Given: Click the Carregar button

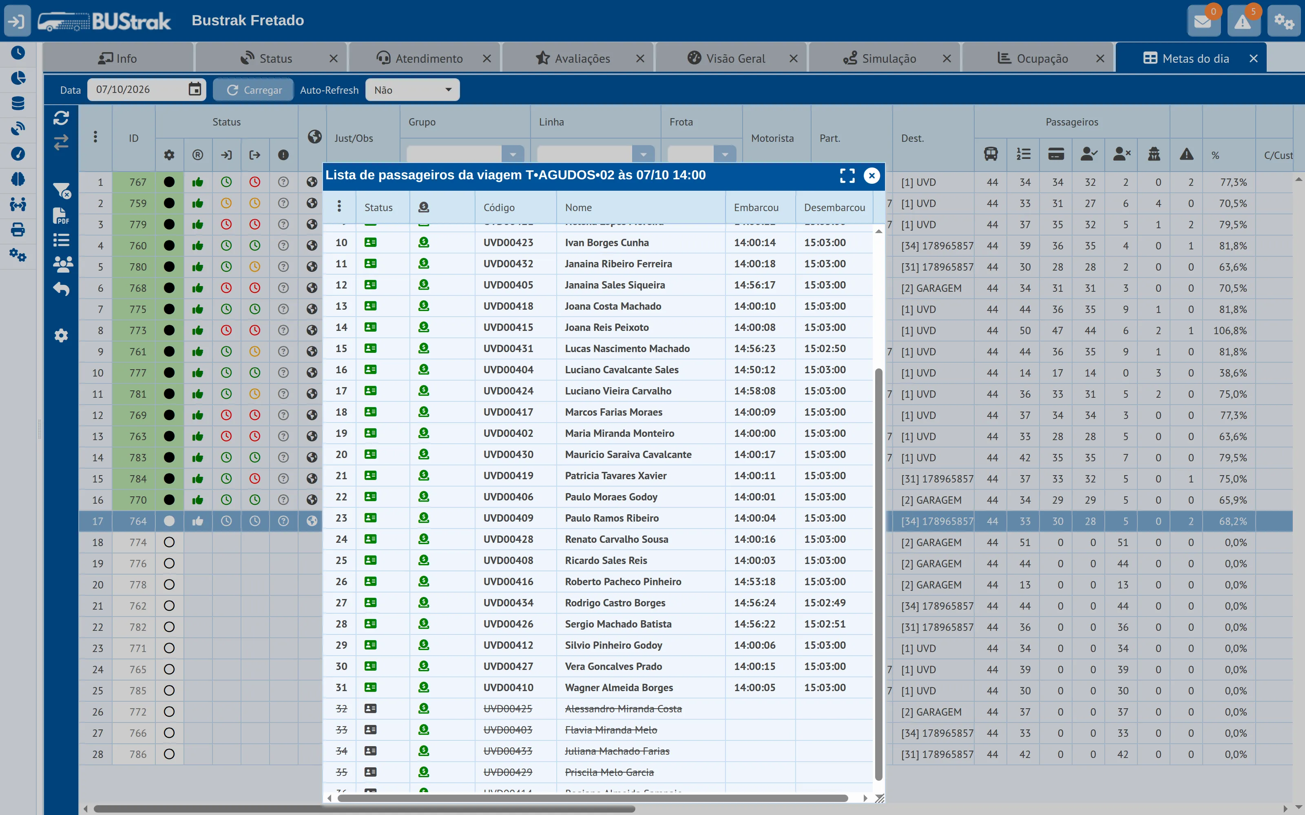Looking at the screenshot, I should click(x=253, y=90).
